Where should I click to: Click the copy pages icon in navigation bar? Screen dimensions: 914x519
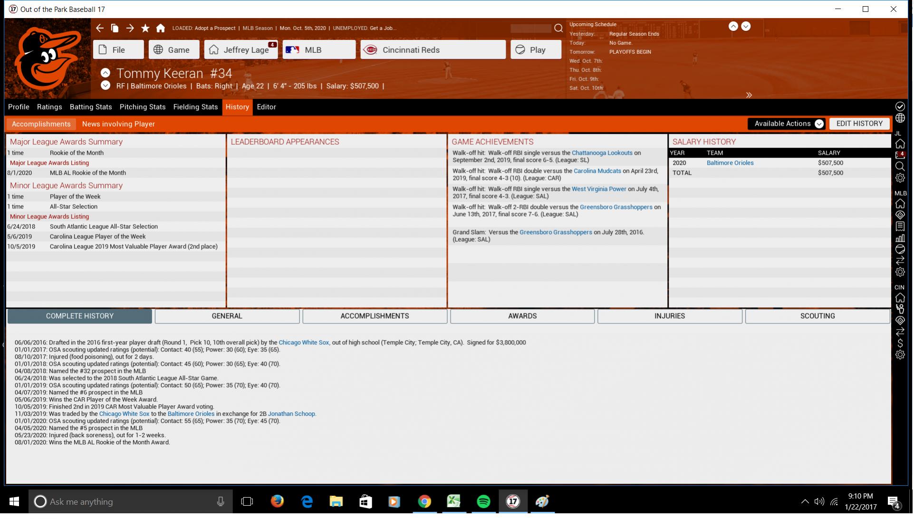click(x=115, y=28)
